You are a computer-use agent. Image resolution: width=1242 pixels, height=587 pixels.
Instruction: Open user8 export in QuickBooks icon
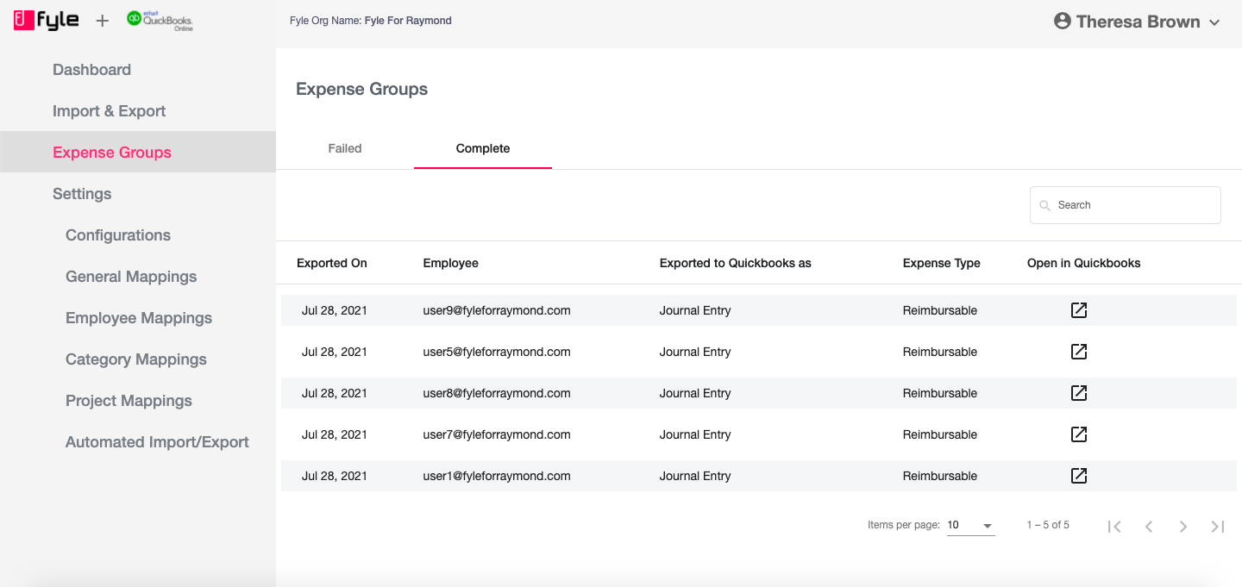(x=1078, y=393)
